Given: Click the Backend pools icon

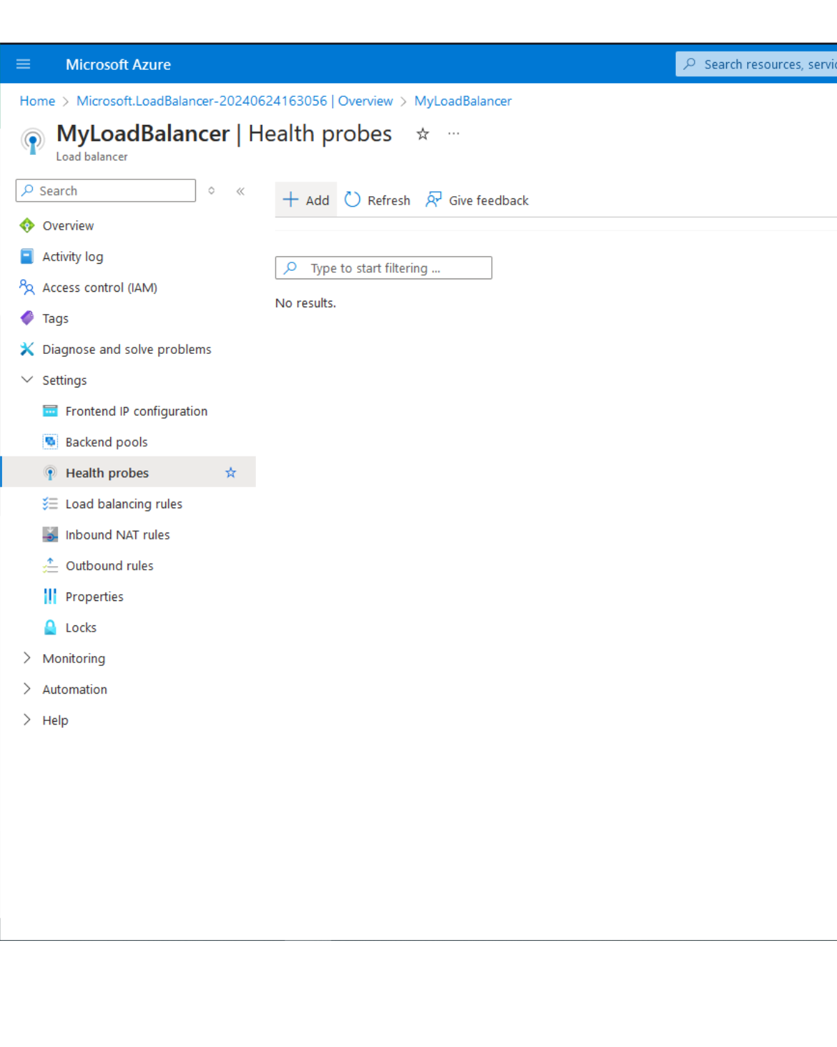Looking at the screenshot, I should (x=50, y=442).
